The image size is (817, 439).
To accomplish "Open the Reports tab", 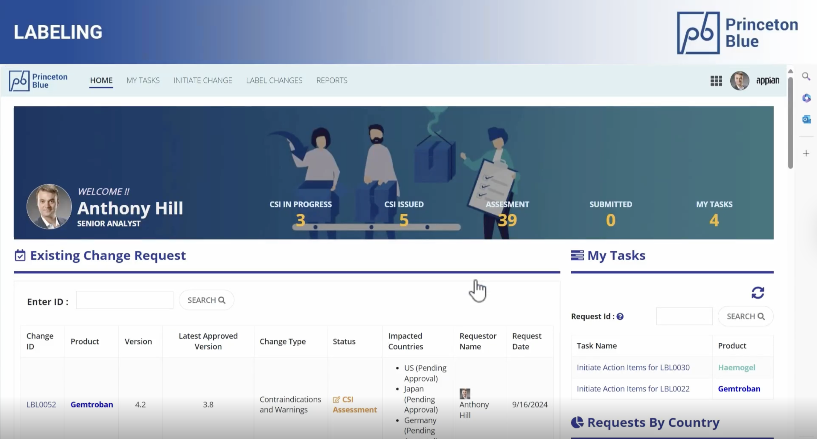I will click(331, 80).
